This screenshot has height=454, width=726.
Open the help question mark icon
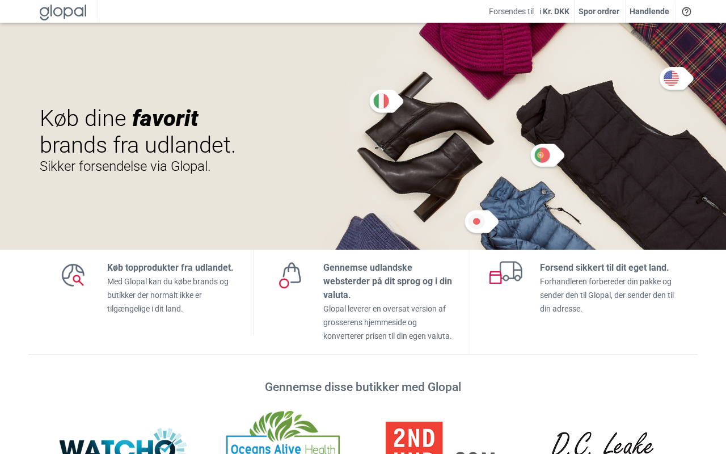pyautogui.click(x=686, y=11)
